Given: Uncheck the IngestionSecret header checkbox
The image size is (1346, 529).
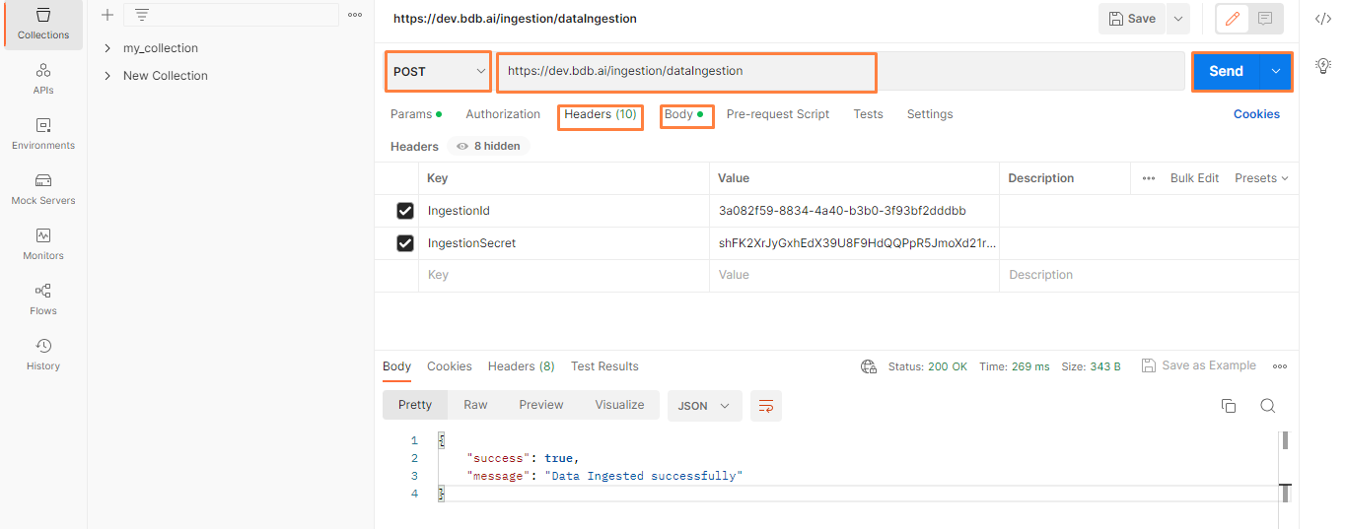Looking at the screenshot, I should 404,243.
